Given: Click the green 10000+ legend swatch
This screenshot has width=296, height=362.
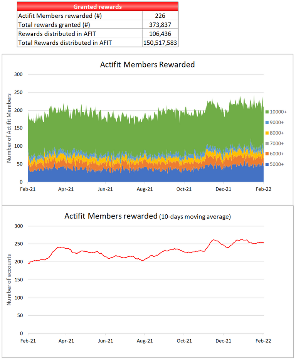Looking at the screenshot, I should pos(267,112).
